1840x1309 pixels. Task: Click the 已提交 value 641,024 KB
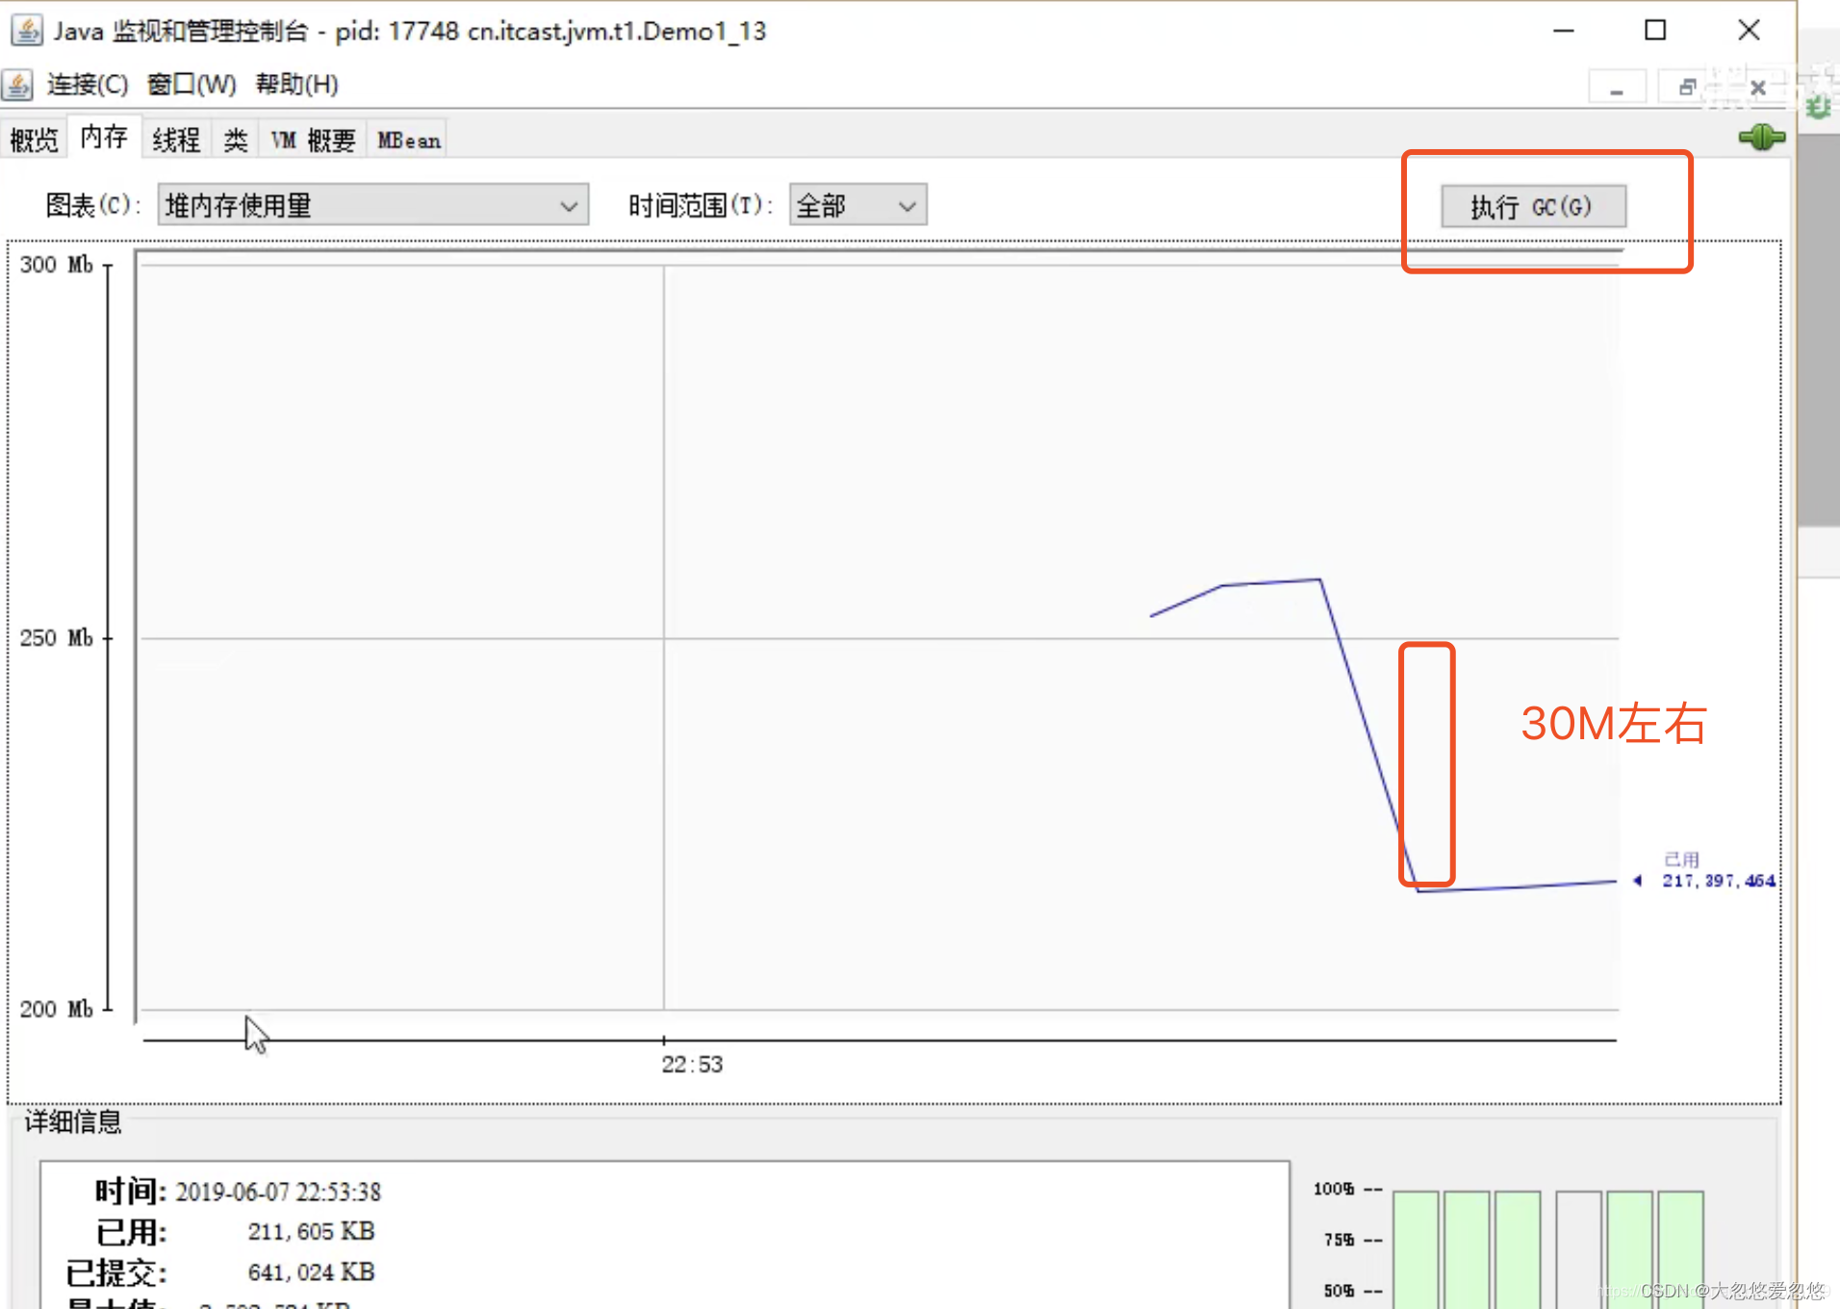click(x=311, y=1272)
